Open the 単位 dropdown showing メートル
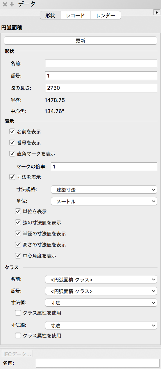 coord(104,201)
